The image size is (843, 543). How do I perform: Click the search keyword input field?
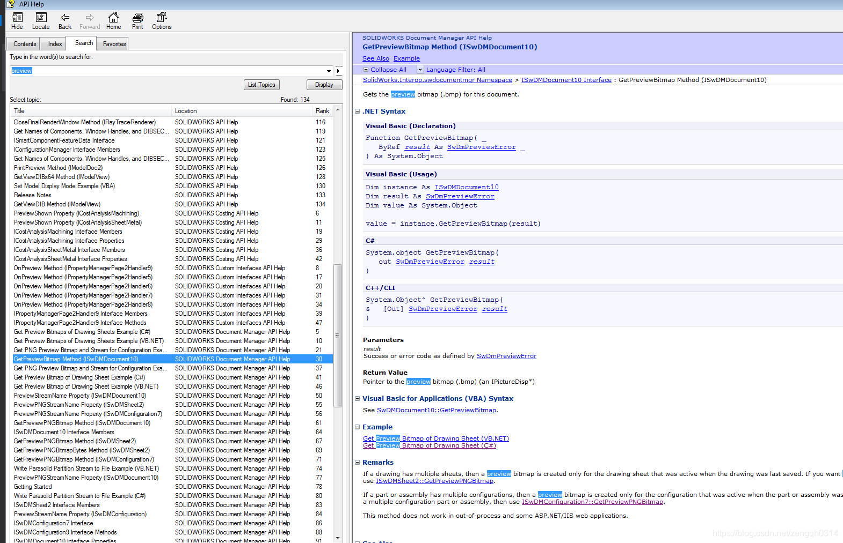(x=168, y=71)
